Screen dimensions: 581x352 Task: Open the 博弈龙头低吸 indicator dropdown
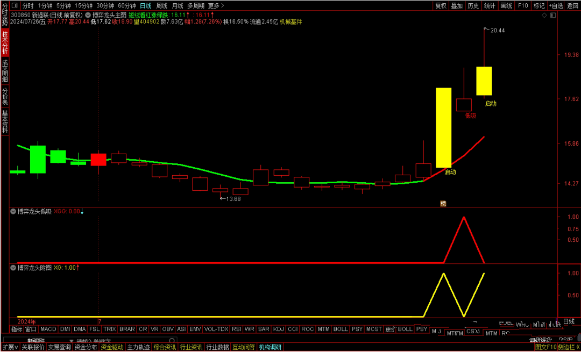13,211
